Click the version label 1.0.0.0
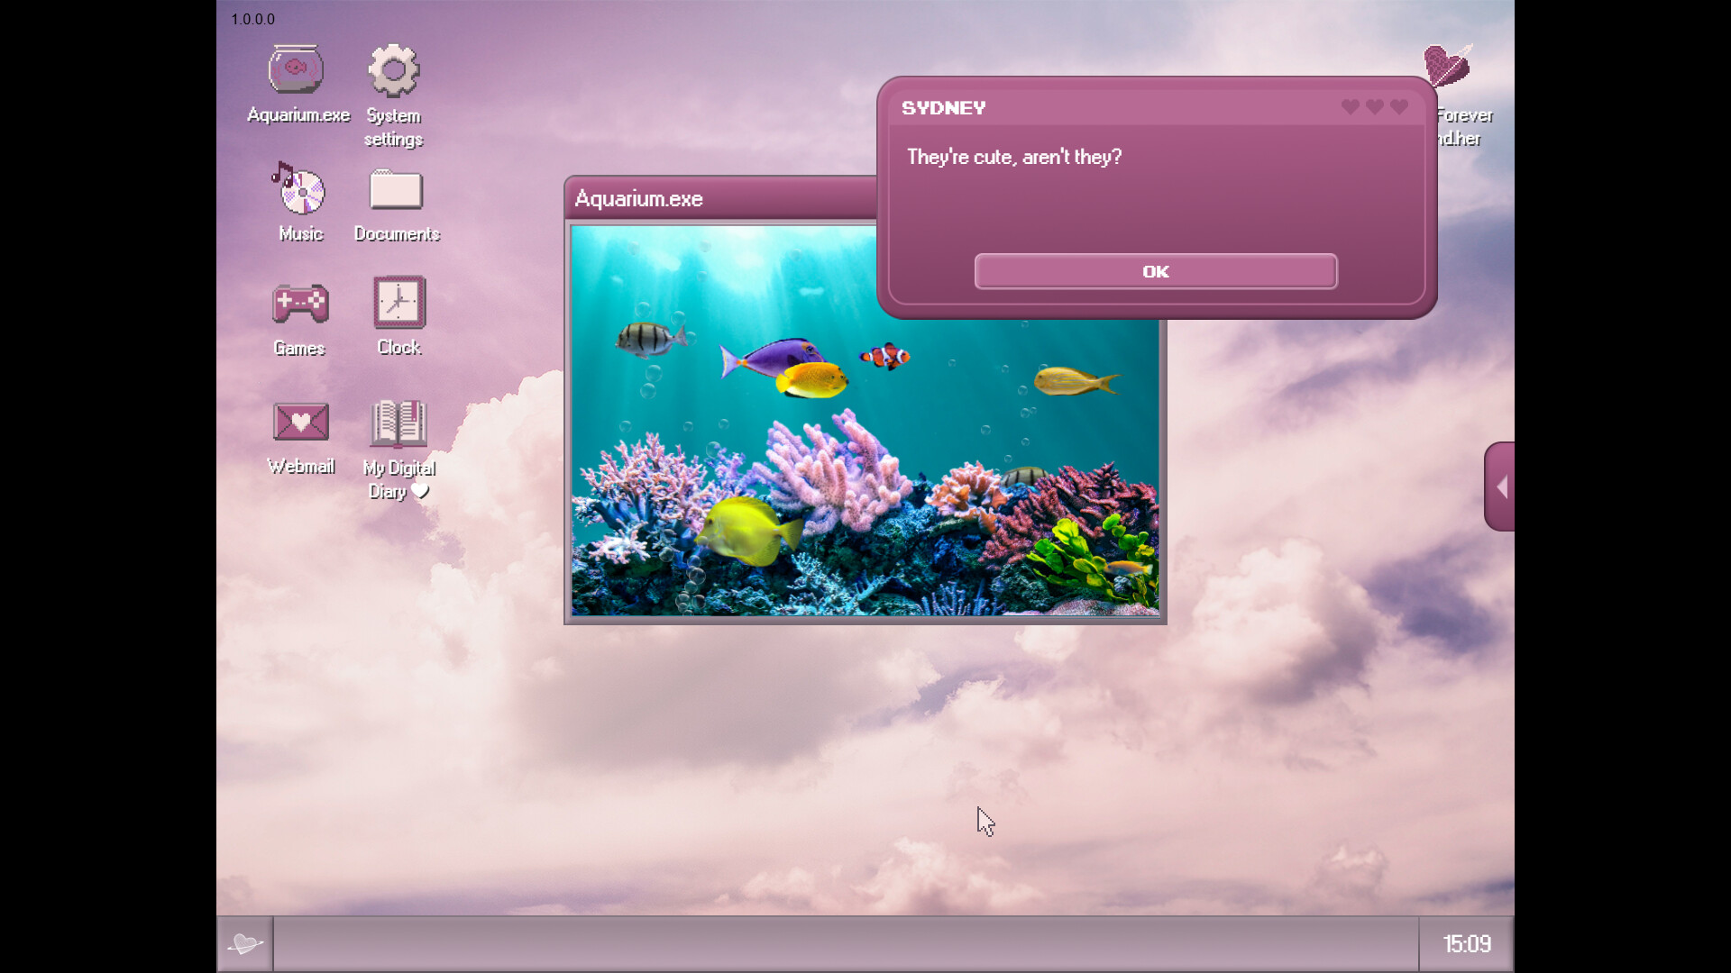The image size is (1731, 973). point(252,19)
